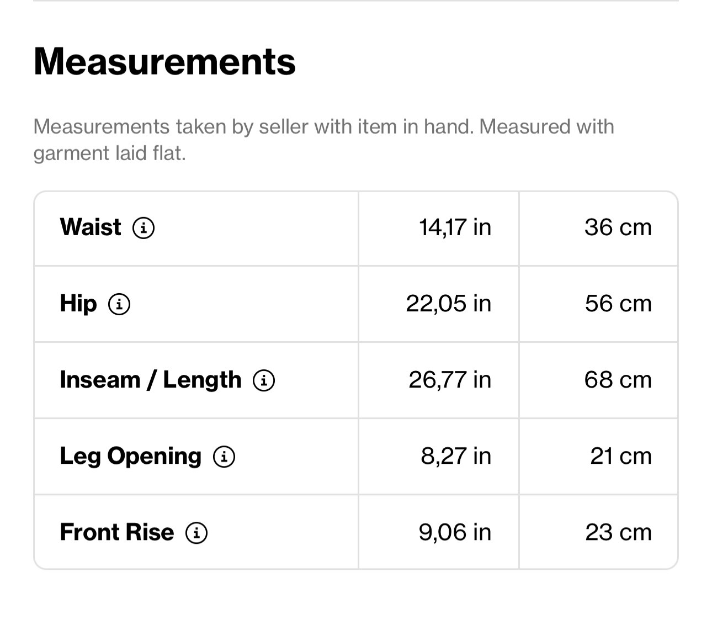Click the Inseam / Length label text

tap(151, 380)
